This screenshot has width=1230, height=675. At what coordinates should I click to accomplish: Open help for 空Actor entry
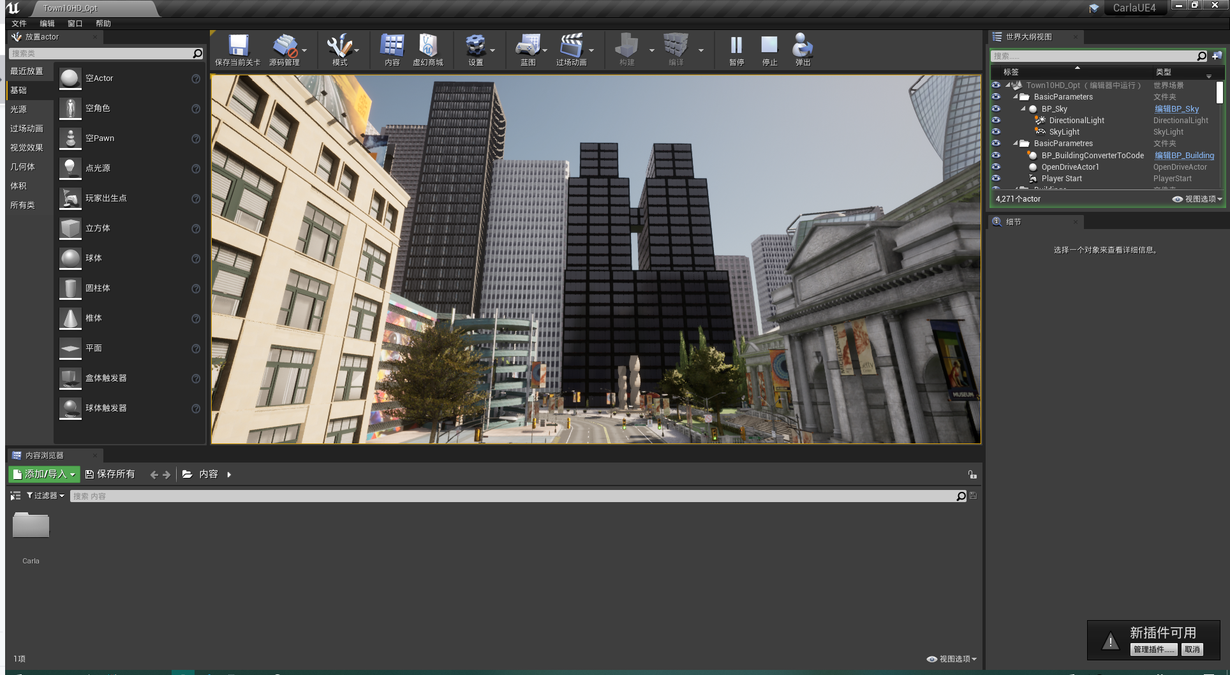point(196,78)
